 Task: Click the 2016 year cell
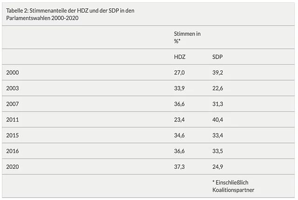click(x=13, y=151)
